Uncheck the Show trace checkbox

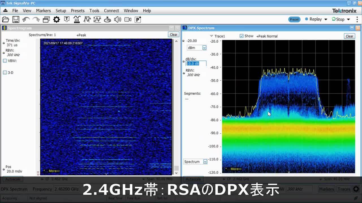click(242, 36)
